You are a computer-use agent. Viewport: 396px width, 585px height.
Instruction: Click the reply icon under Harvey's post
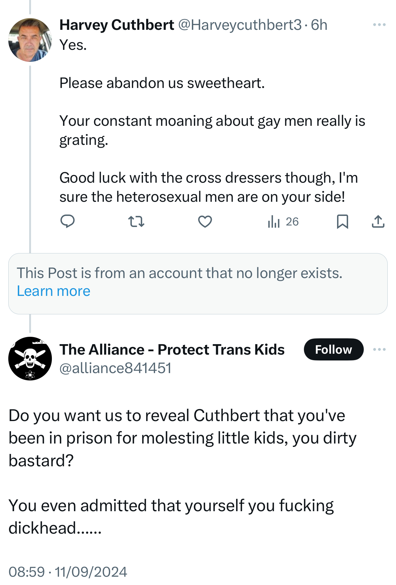pyautogui.click(x=68, y=221)
